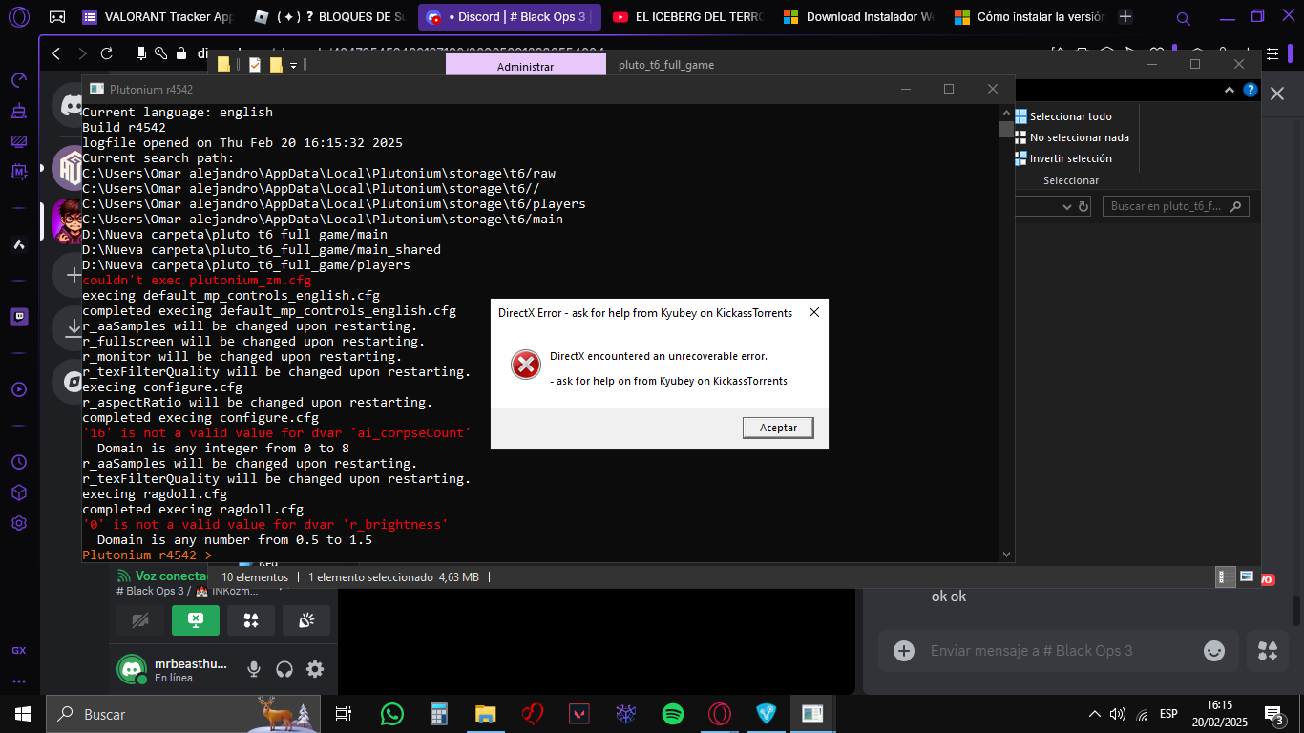
Task: Click Voz conectada voice status text
Action: click(172, 576)
